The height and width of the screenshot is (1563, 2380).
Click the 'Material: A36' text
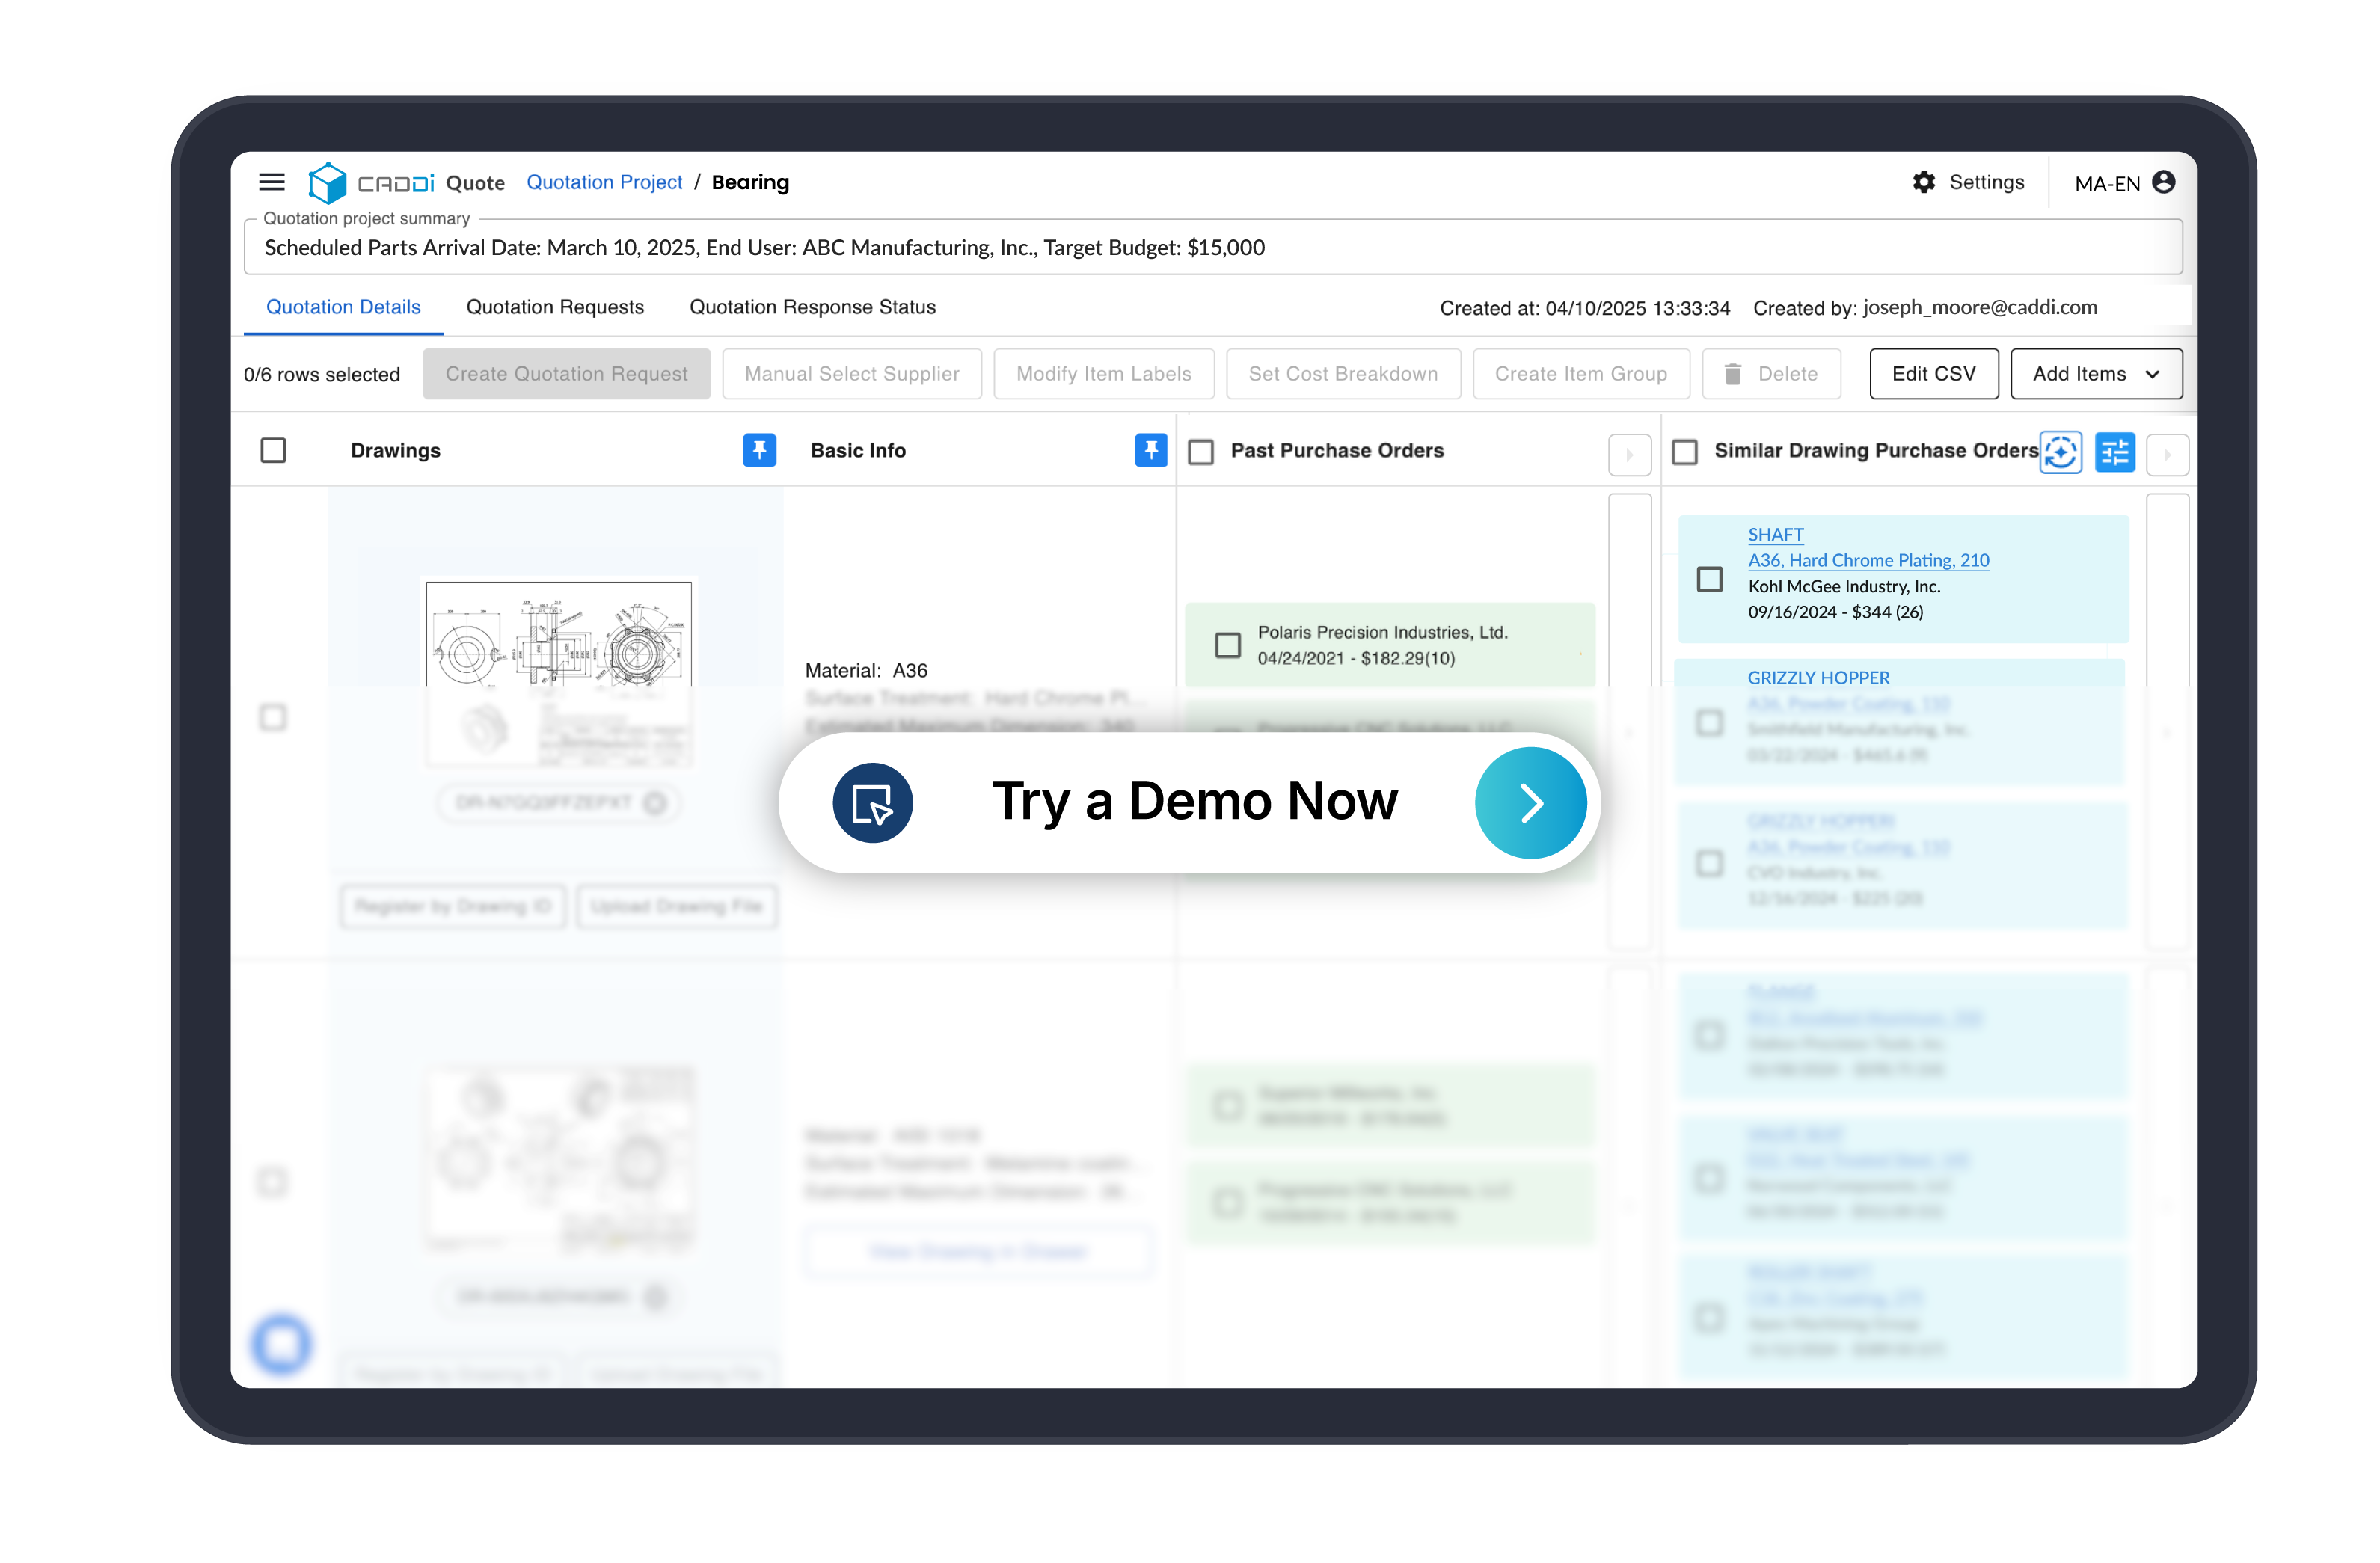pyautogui.click(x=866, y=671)
